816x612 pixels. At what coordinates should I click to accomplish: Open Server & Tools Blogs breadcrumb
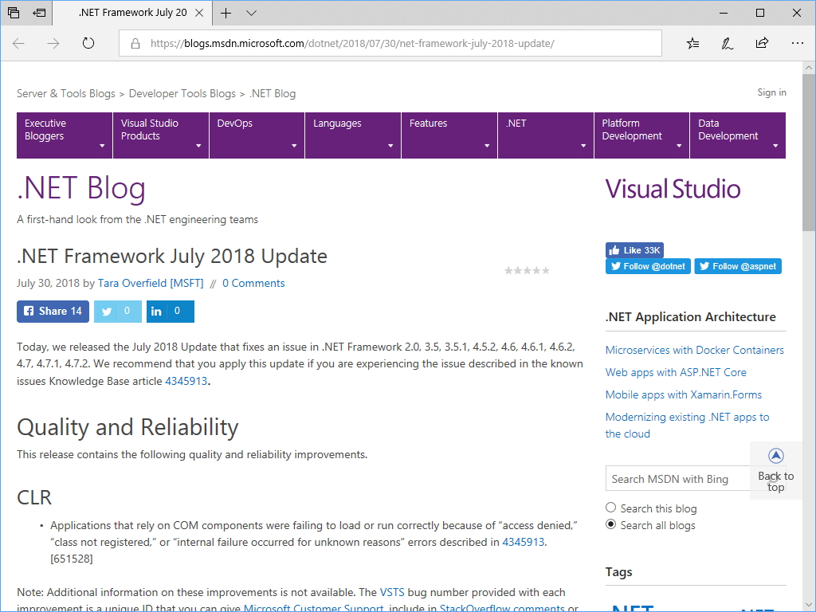pos(66,94)
